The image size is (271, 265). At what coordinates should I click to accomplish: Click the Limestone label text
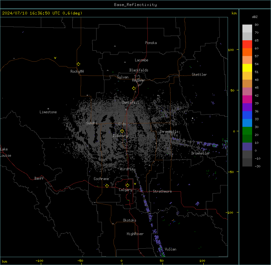[x=48, y=112]
